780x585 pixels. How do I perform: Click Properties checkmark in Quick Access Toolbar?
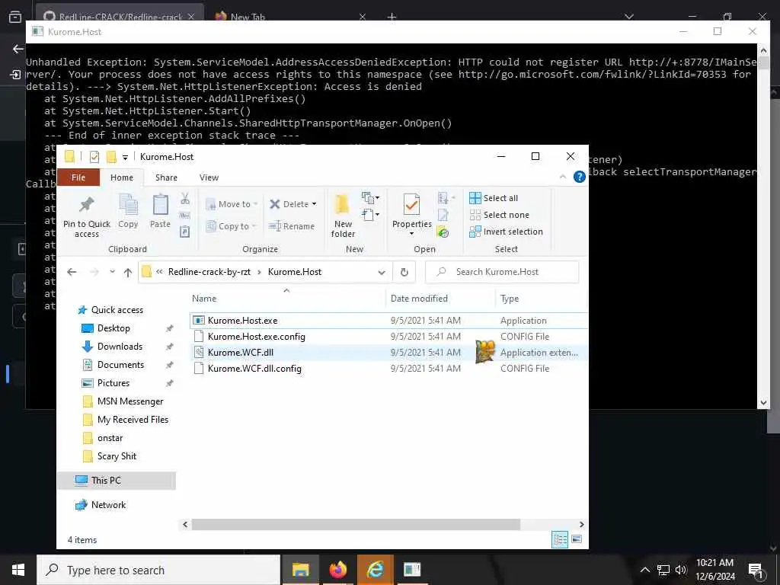click(94, 157)
